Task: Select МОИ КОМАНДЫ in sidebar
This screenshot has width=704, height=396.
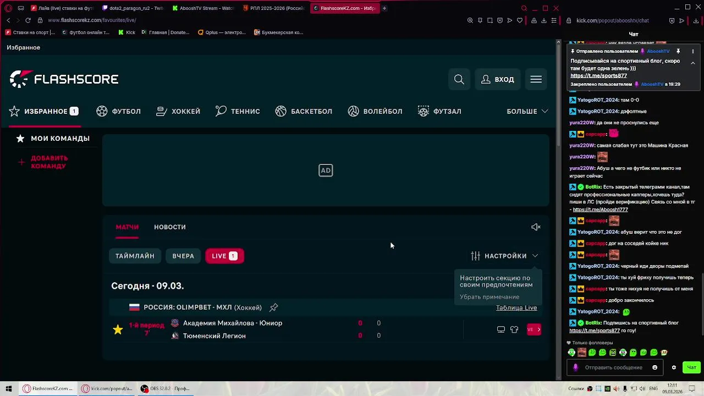Action: click(53, 139)
